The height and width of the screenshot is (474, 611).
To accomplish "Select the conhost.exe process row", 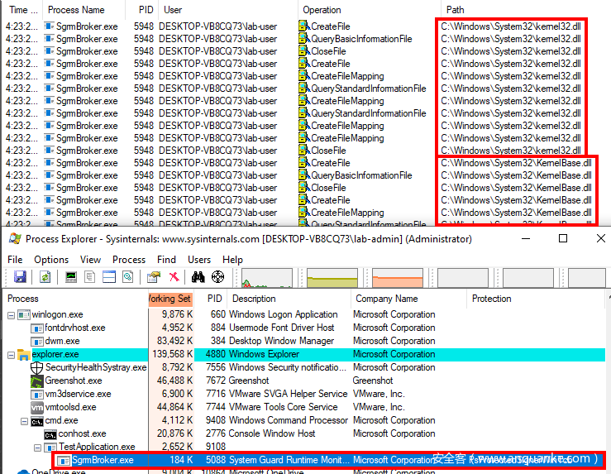I will tap(304, 433).
